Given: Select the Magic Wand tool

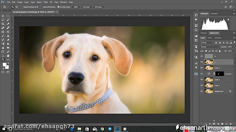Looking at the screenshot, I should point(8,20).
